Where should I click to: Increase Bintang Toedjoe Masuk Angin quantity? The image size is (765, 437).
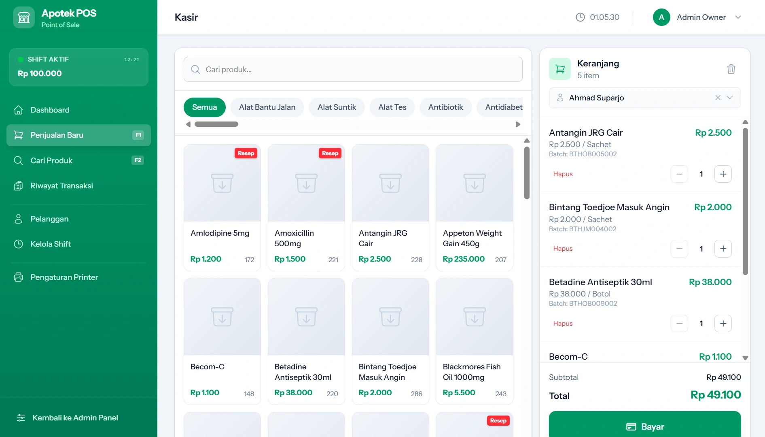(723, 249)
